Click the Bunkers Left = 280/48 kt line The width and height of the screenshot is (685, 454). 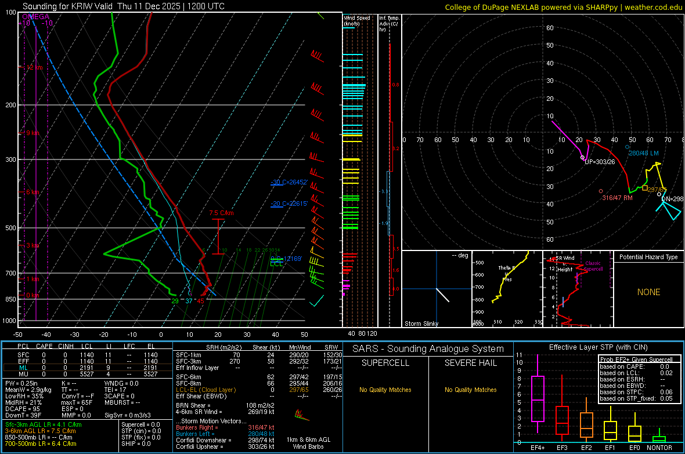[225, 434]
